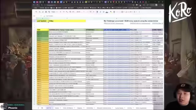Click the print icon in toolbar
This screenshot has height=110, width=196.
click(x=46, y=12)
